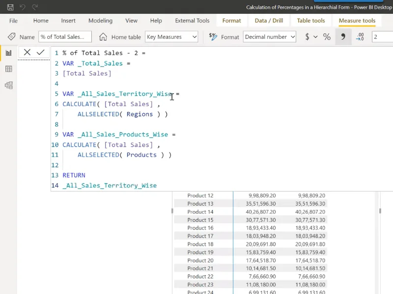Image resolution: width=393 pixels, height=294 pixels.
Task: Open the External Tools tab
Action: (192, 21)
